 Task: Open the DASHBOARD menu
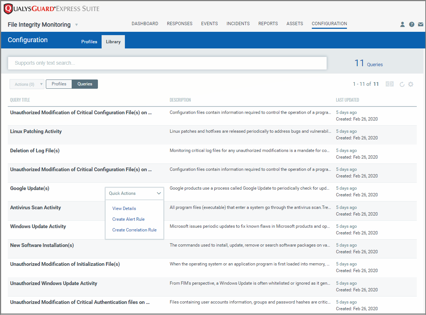point(145,24)
